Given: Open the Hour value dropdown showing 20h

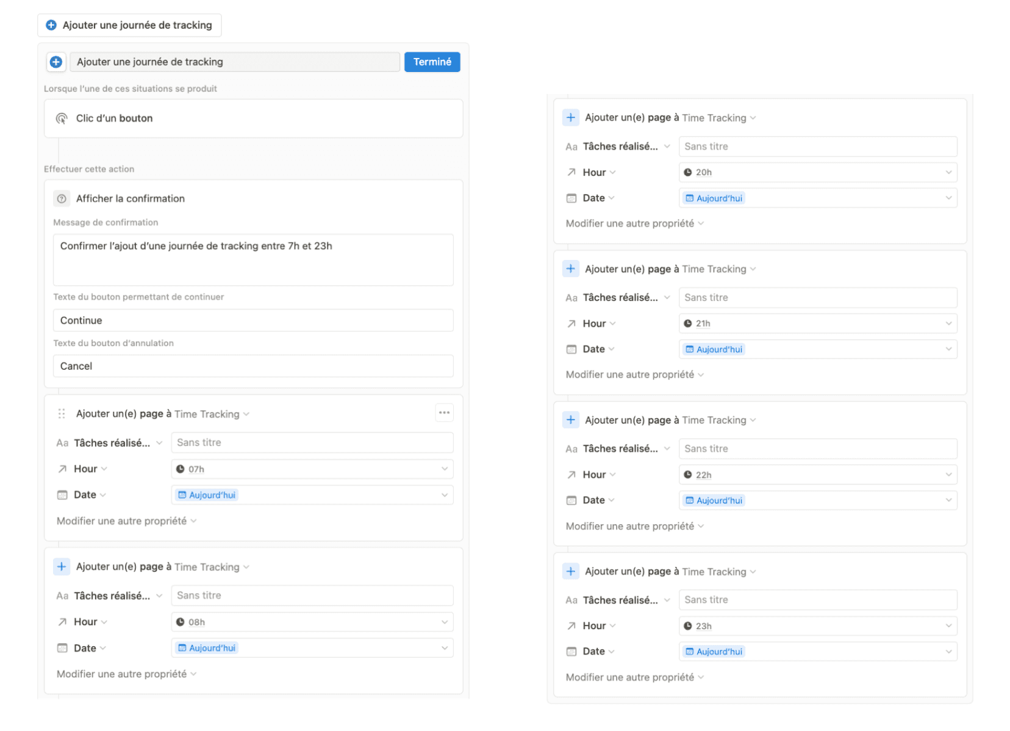Looking at the screenshot, I should [818, 172].
